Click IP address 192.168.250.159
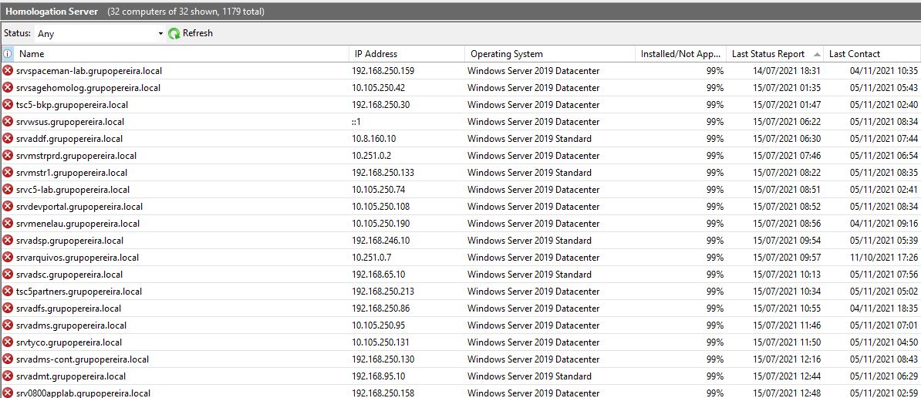This screenshot has height=398, width=921. (x=383, y=71)
